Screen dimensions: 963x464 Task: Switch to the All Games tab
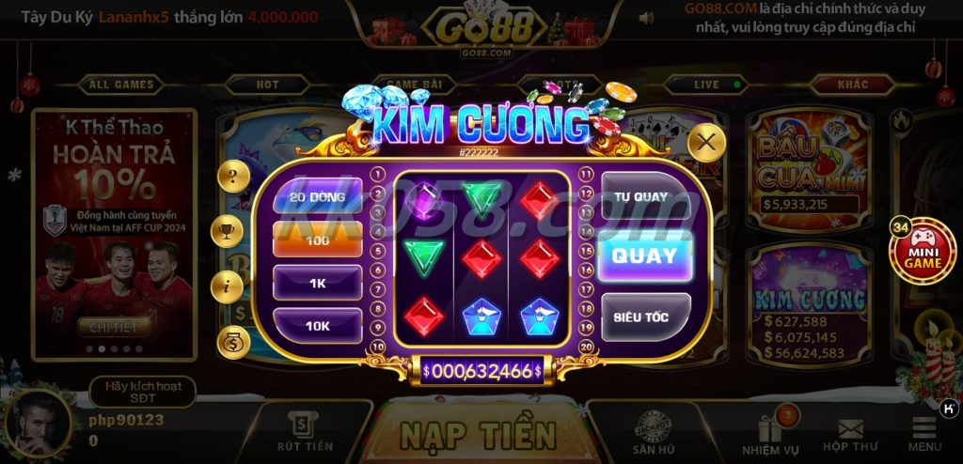point(121,85)
